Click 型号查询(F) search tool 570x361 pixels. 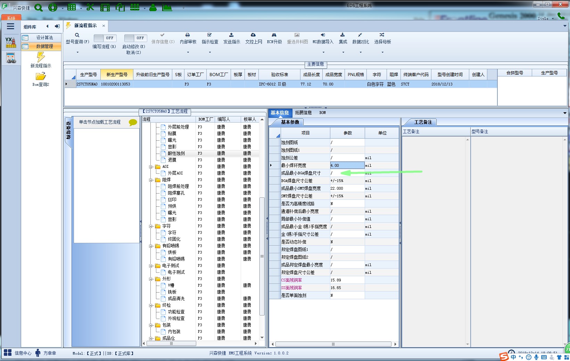tap(77, 39)
